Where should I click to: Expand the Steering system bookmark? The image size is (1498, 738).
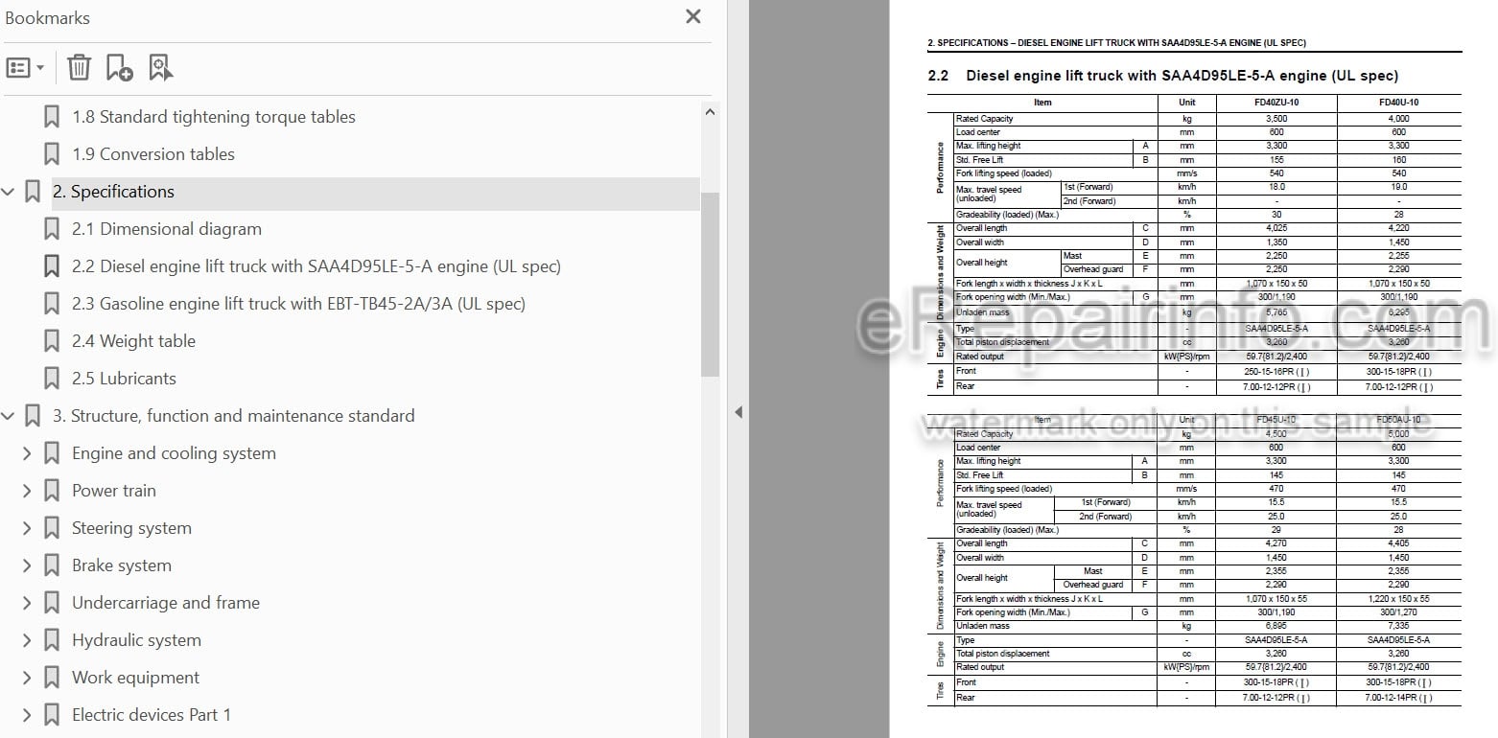(27, 528)
